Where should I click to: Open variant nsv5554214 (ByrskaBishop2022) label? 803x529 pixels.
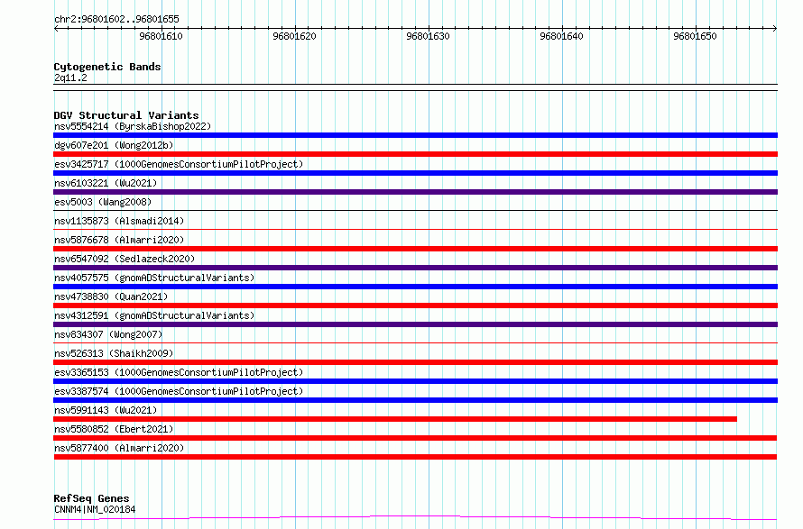(x=133, y=126)
